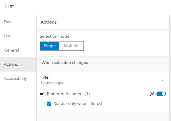Toggle off the Embedded content filter switch
The image size is (171, 121).
tap(161, 94)
